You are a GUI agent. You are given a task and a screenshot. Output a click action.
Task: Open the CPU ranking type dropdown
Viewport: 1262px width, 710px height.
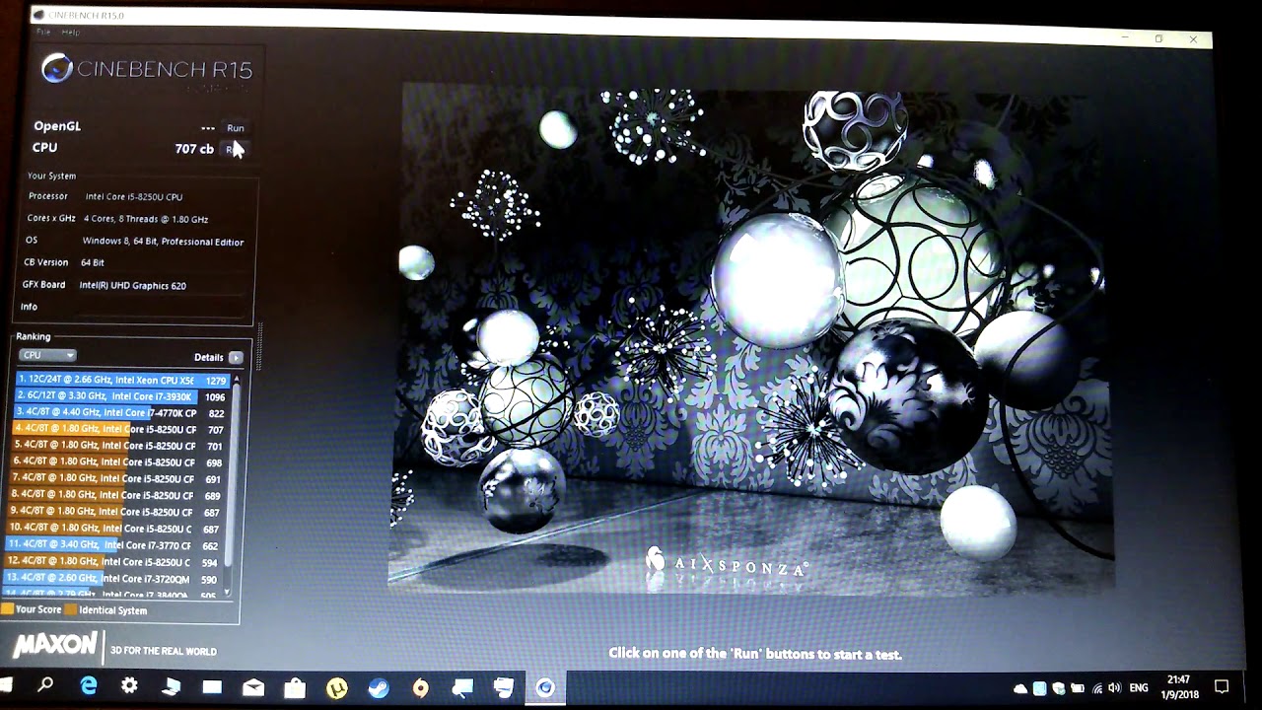(47, 355)
